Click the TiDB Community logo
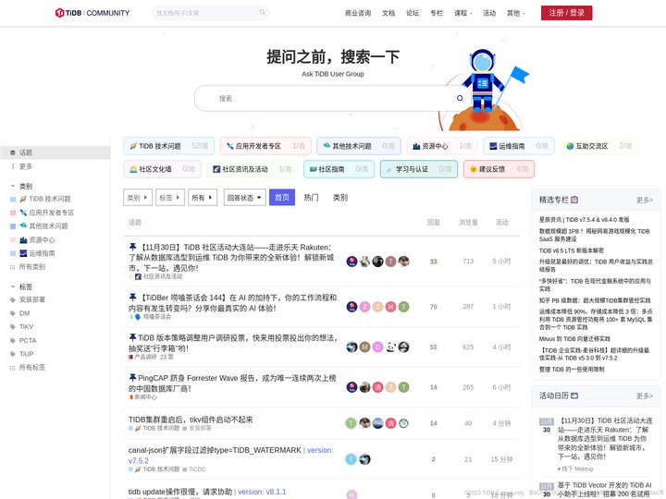Screen dimensions: 666x499 (x=92, y=13)
